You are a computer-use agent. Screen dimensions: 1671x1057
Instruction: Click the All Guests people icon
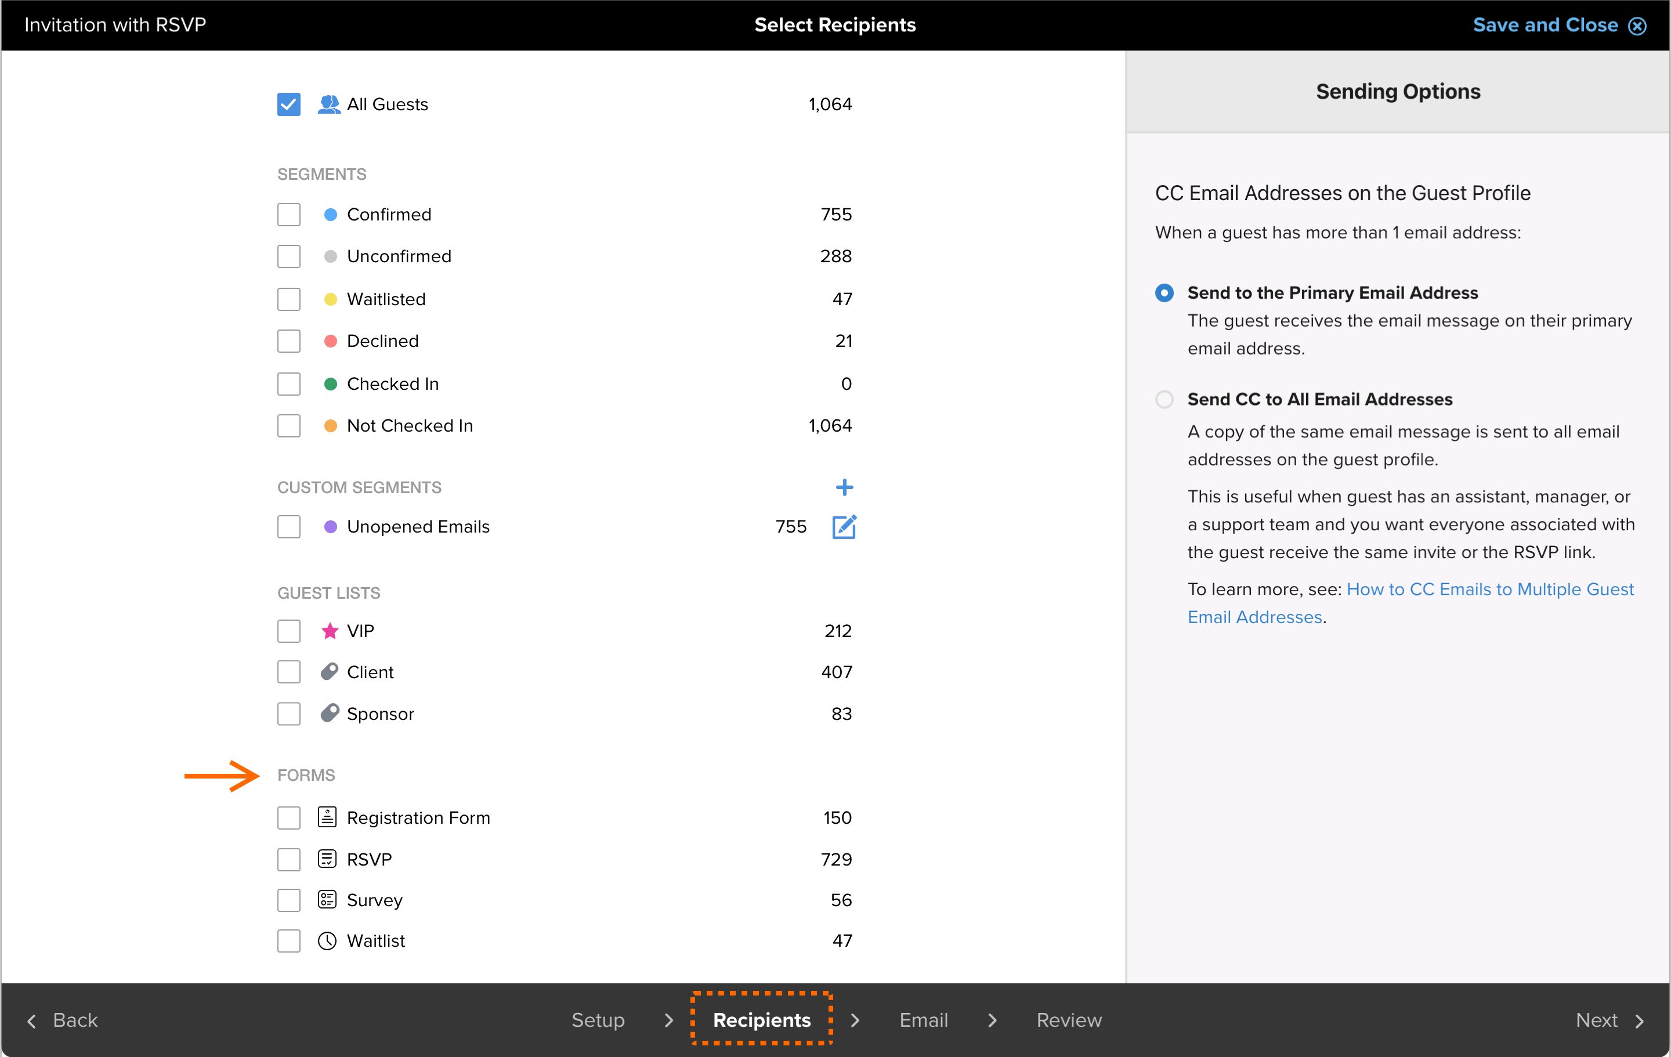[x=328, y=104]
